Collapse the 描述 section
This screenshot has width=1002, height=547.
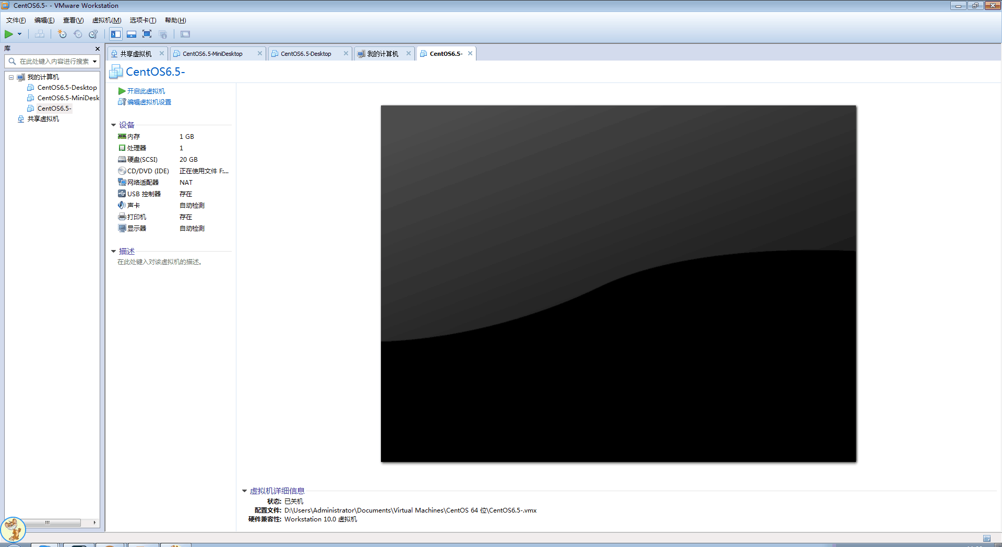pyautogui.click(x=113, y=252)
